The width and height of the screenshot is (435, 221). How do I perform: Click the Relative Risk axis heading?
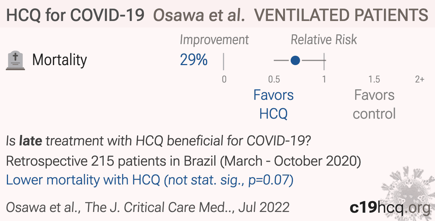pyautogui.click(x=324, y=40)
